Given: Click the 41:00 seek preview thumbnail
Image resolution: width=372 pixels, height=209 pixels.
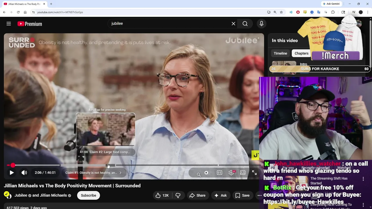Looking at the screenshot, I should (105, 129).
